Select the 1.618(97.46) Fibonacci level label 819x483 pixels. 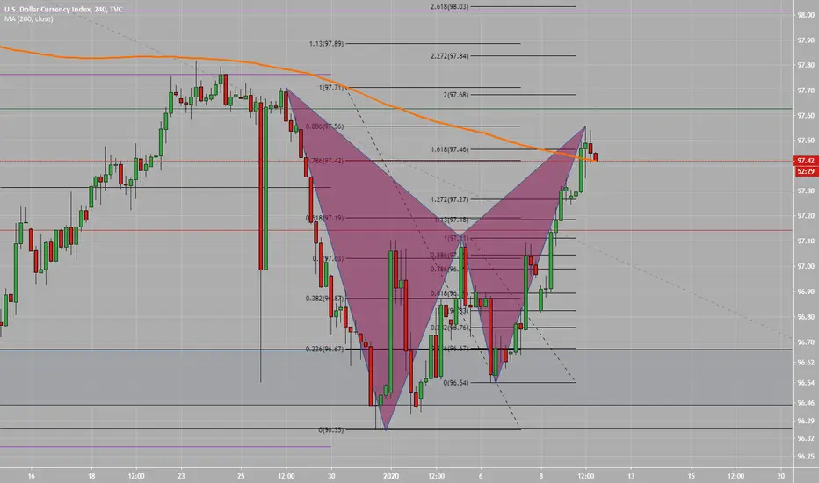[449, 149]
